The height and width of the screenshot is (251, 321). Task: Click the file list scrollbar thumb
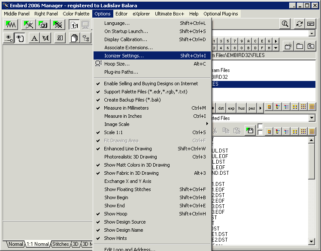tap(311, 161)
